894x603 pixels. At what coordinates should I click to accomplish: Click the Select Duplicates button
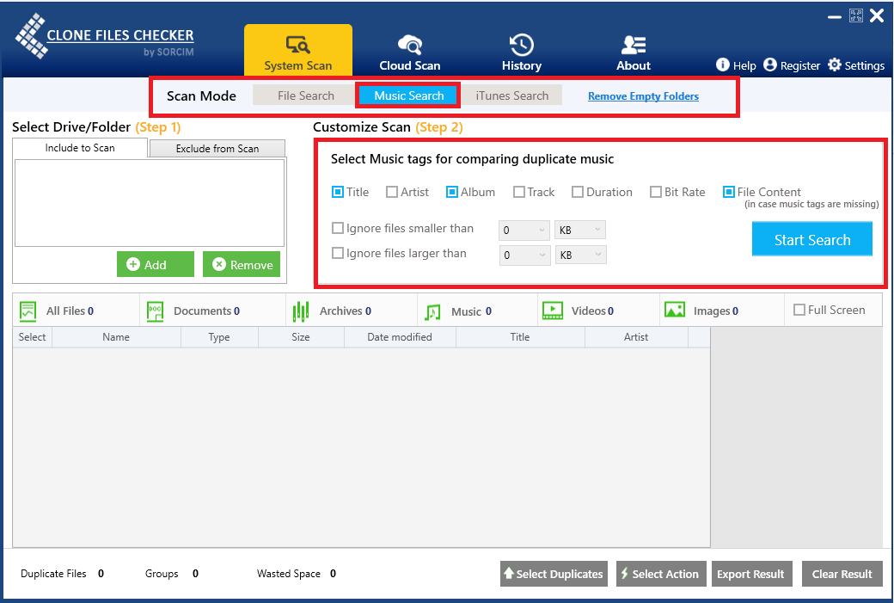coord(554,574)
